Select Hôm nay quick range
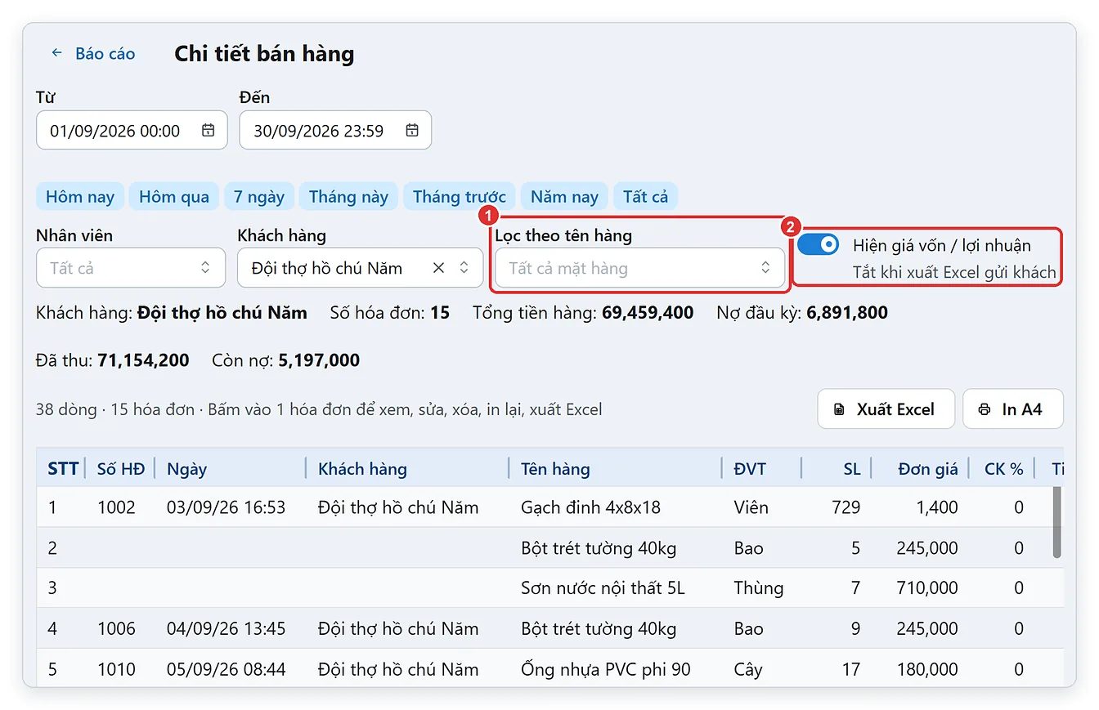 pyautogui.click(x=80, y=197)
